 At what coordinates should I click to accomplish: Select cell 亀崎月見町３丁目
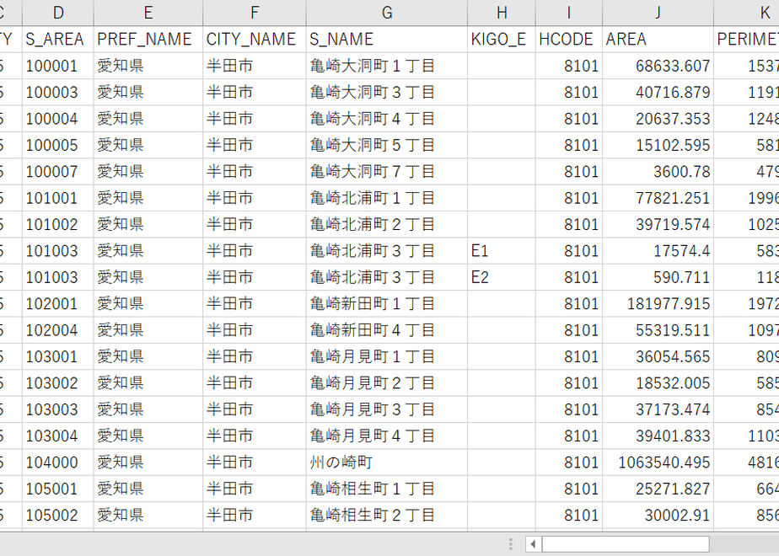(386, 409)
